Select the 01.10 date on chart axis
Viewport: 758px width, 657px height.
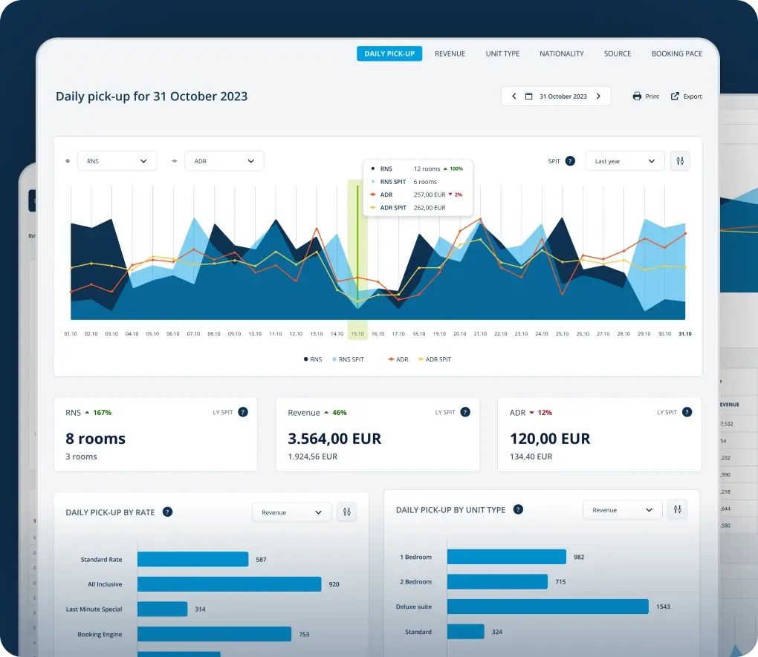click(x=71, y=334)
